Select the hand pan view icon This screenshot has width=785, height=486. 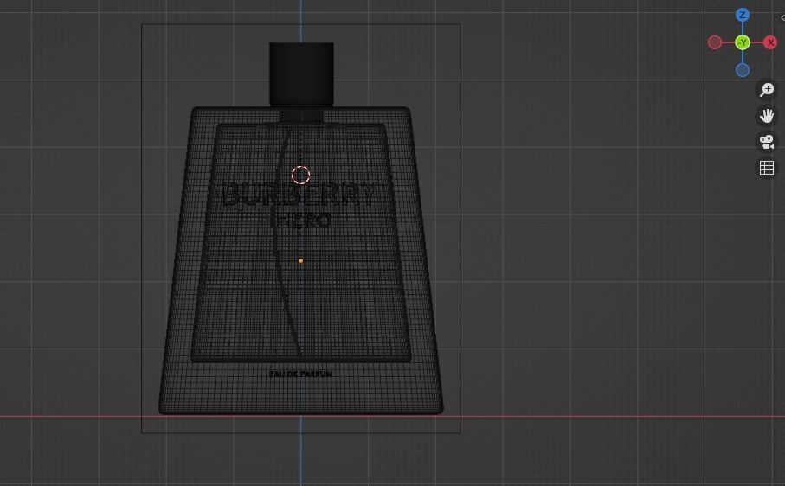pyautogui.click(x=767, y=116)
